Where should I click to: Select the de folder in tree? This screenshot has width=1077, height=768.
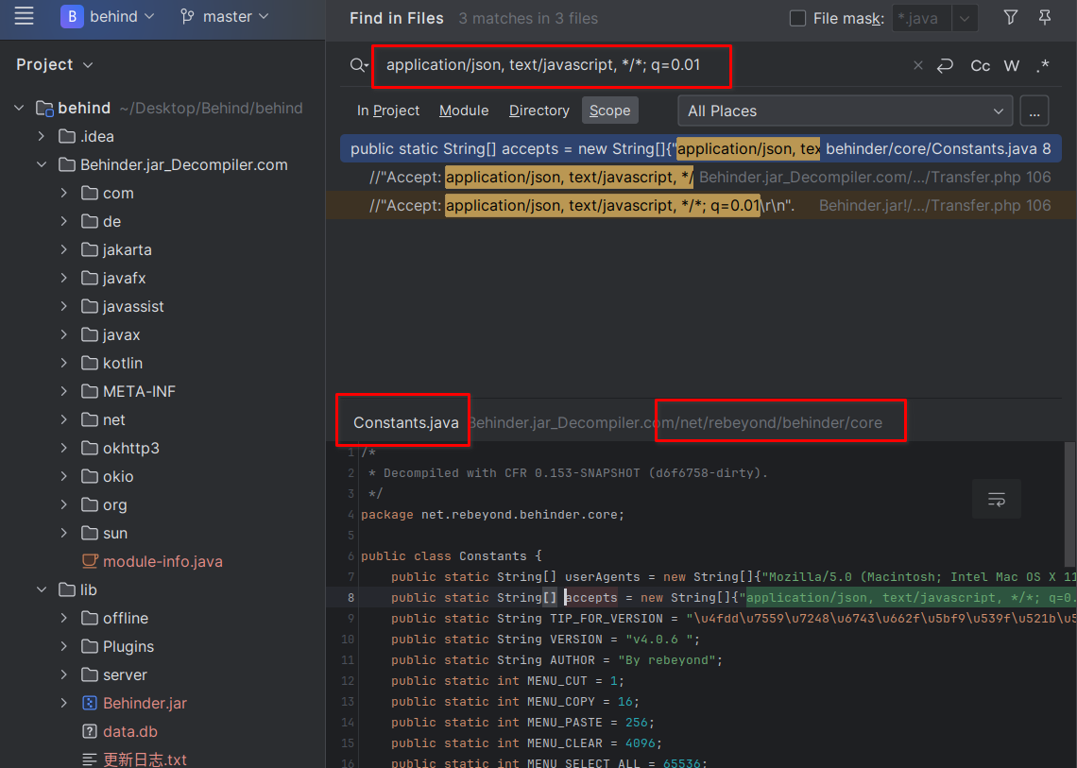pyautogui.click(x=112, y=221)
